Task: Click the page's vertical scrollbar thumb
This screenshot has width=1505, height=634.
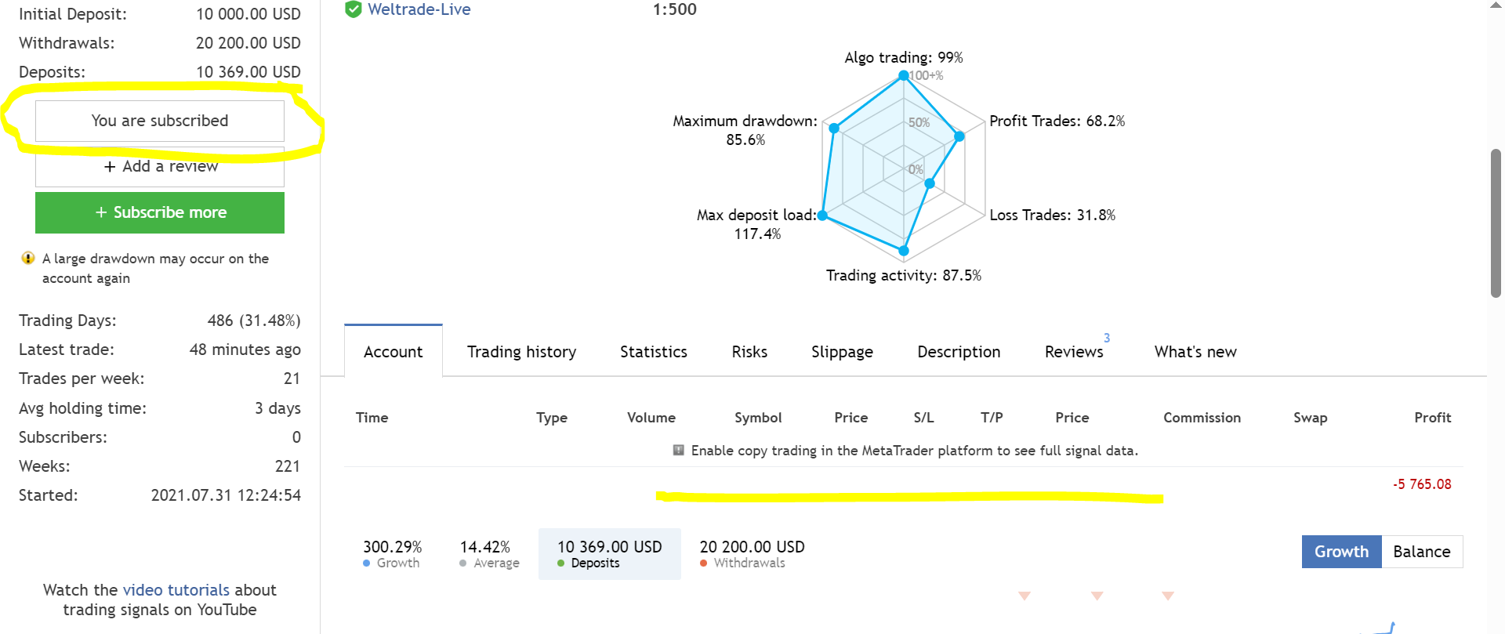Action: pos(1496,223)
